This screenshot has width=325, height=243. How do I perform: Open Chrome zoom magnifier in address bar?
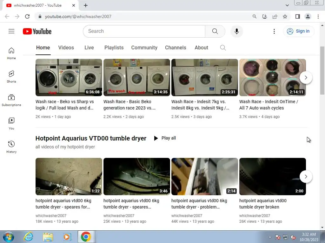[x=254, y=16]
